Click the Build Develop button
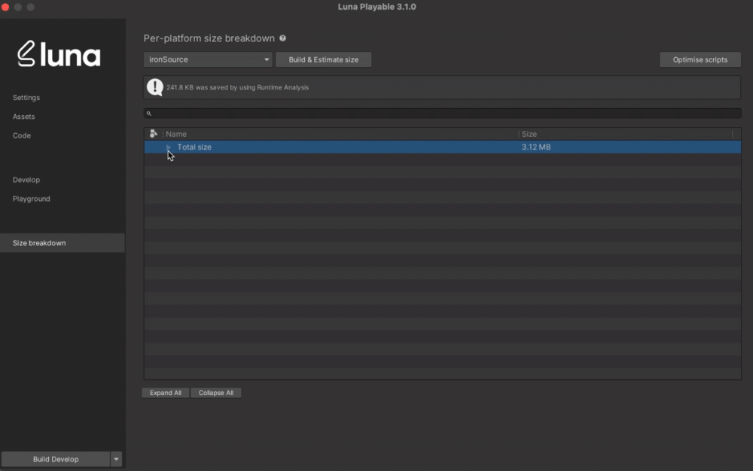This screenshot has width=753, height=471. point(56,459)
